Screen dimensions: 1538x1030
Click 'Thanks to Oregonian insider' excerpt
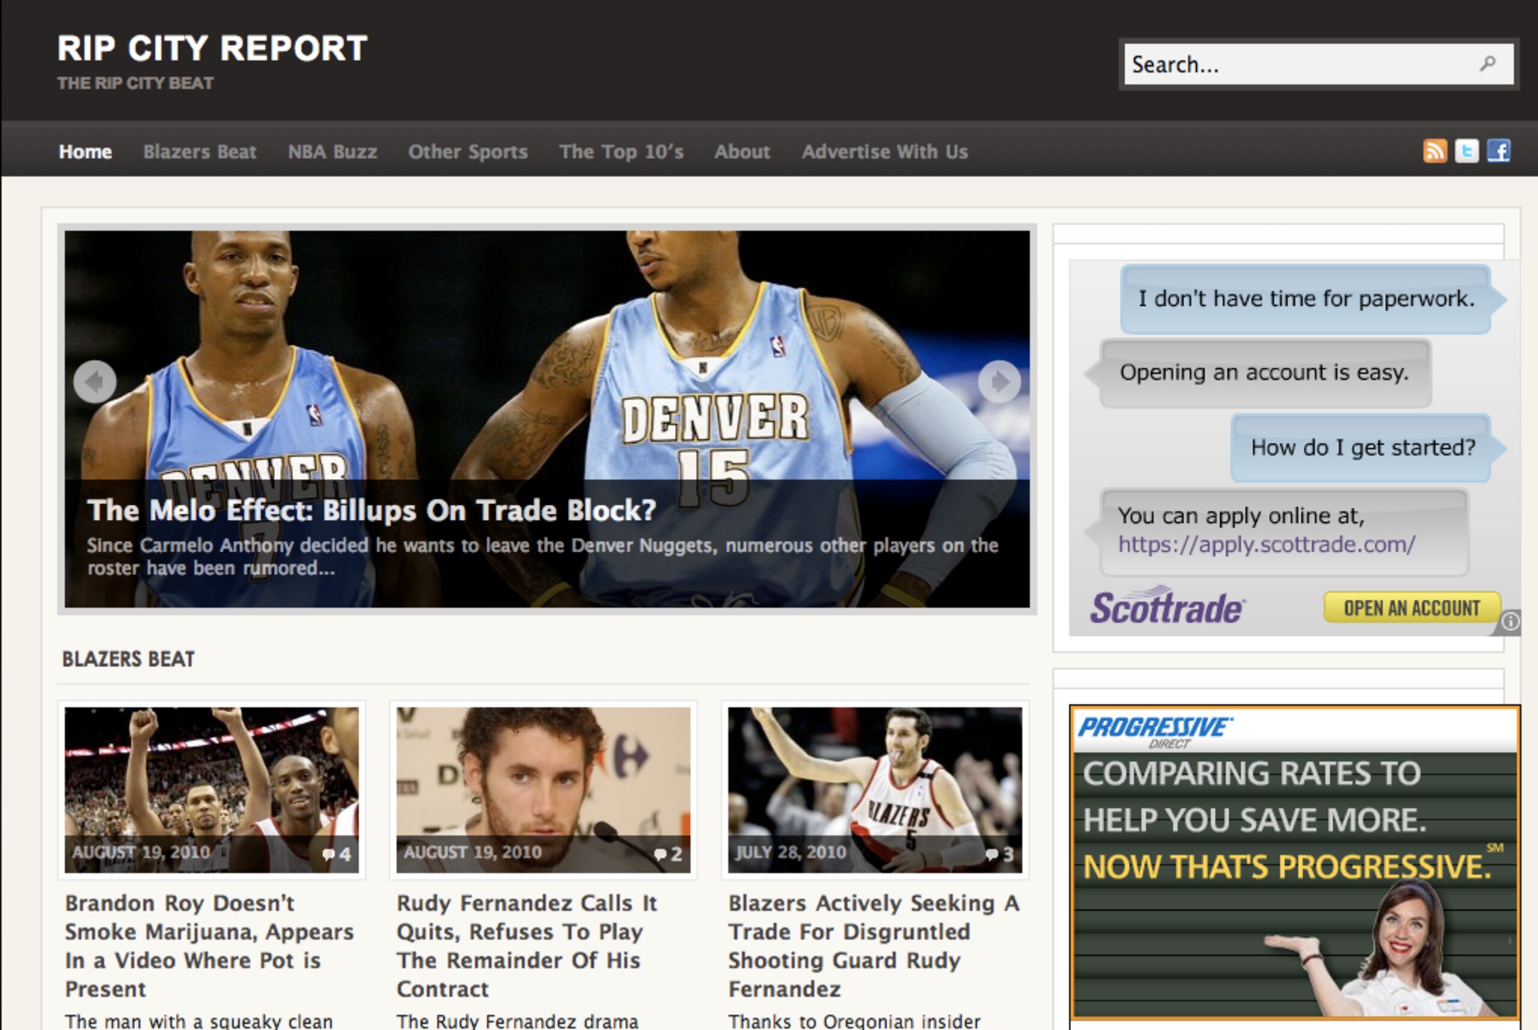click(x=854, y=1021)
